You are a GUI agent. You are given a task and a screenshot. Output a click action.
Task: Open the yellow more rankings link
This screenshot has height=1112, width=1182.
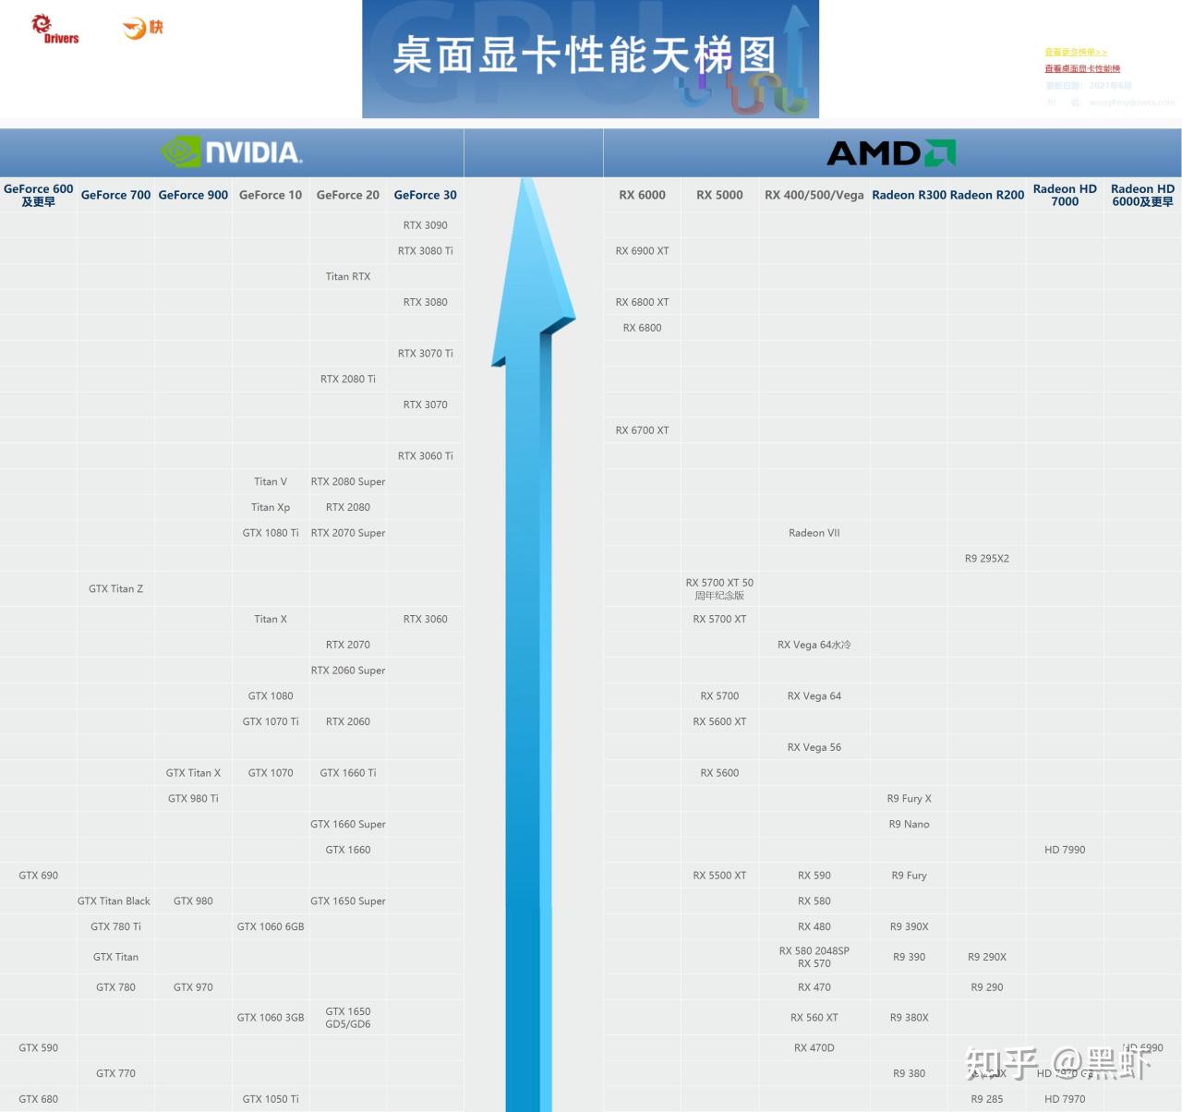click(x=1075, y=53)
